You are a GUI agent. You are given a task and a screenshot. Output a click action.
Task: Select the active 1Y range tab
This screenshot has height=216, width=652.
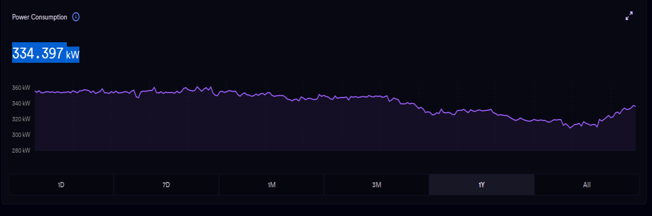coord(481,185)
